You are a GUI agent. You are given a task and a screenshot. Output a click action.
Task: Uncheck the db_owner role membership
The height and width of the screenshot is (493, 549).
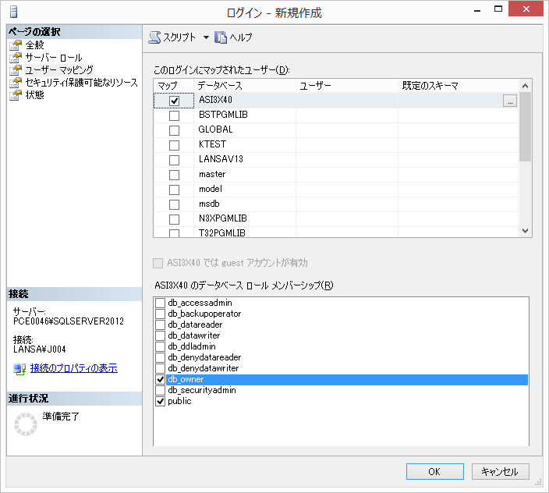click(x=161, y=379)
